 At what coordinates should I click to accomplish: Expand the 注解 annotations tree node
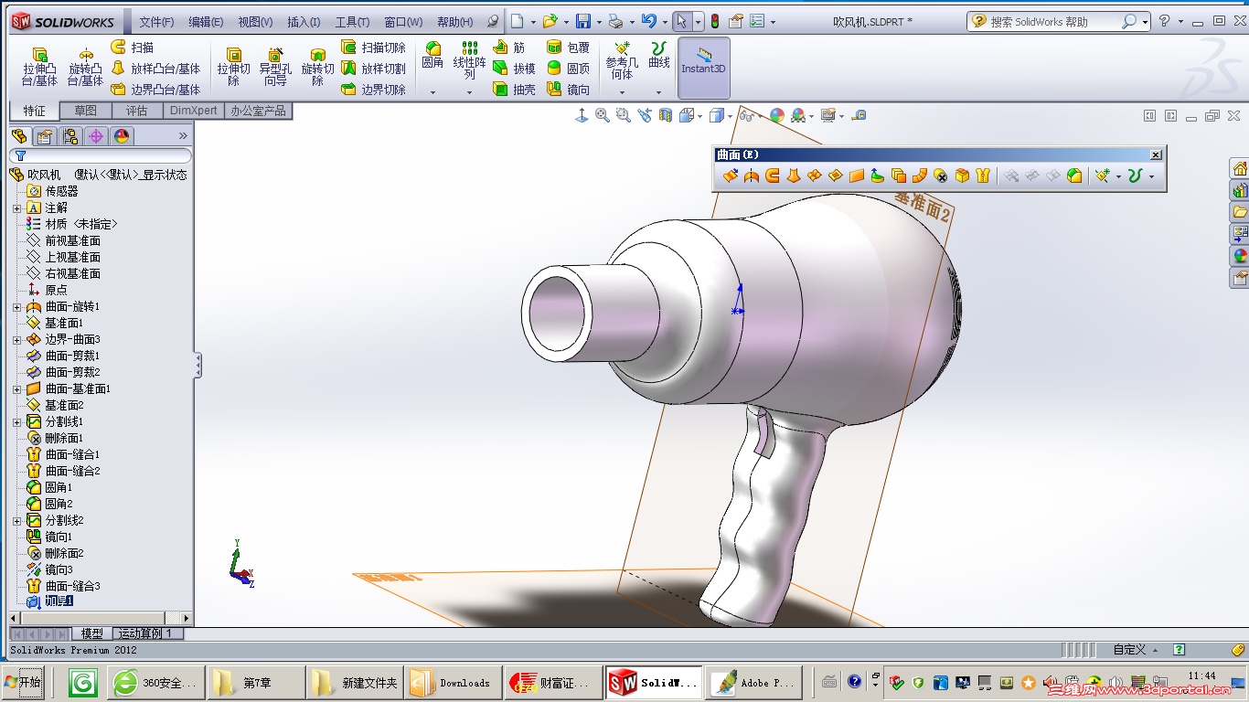click(17, 208)
